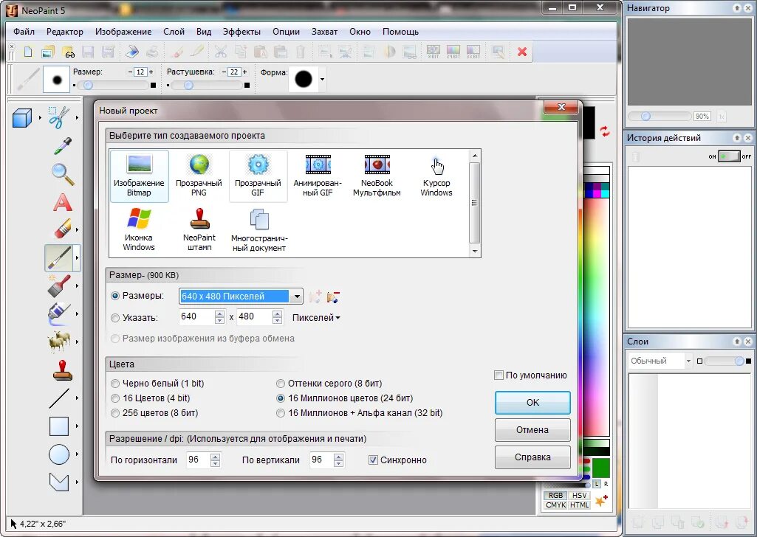Image resolution: width=757 pixels, height=537 pixels.
Task: Select the wide effects brush tool
Action: click(59, 285)
